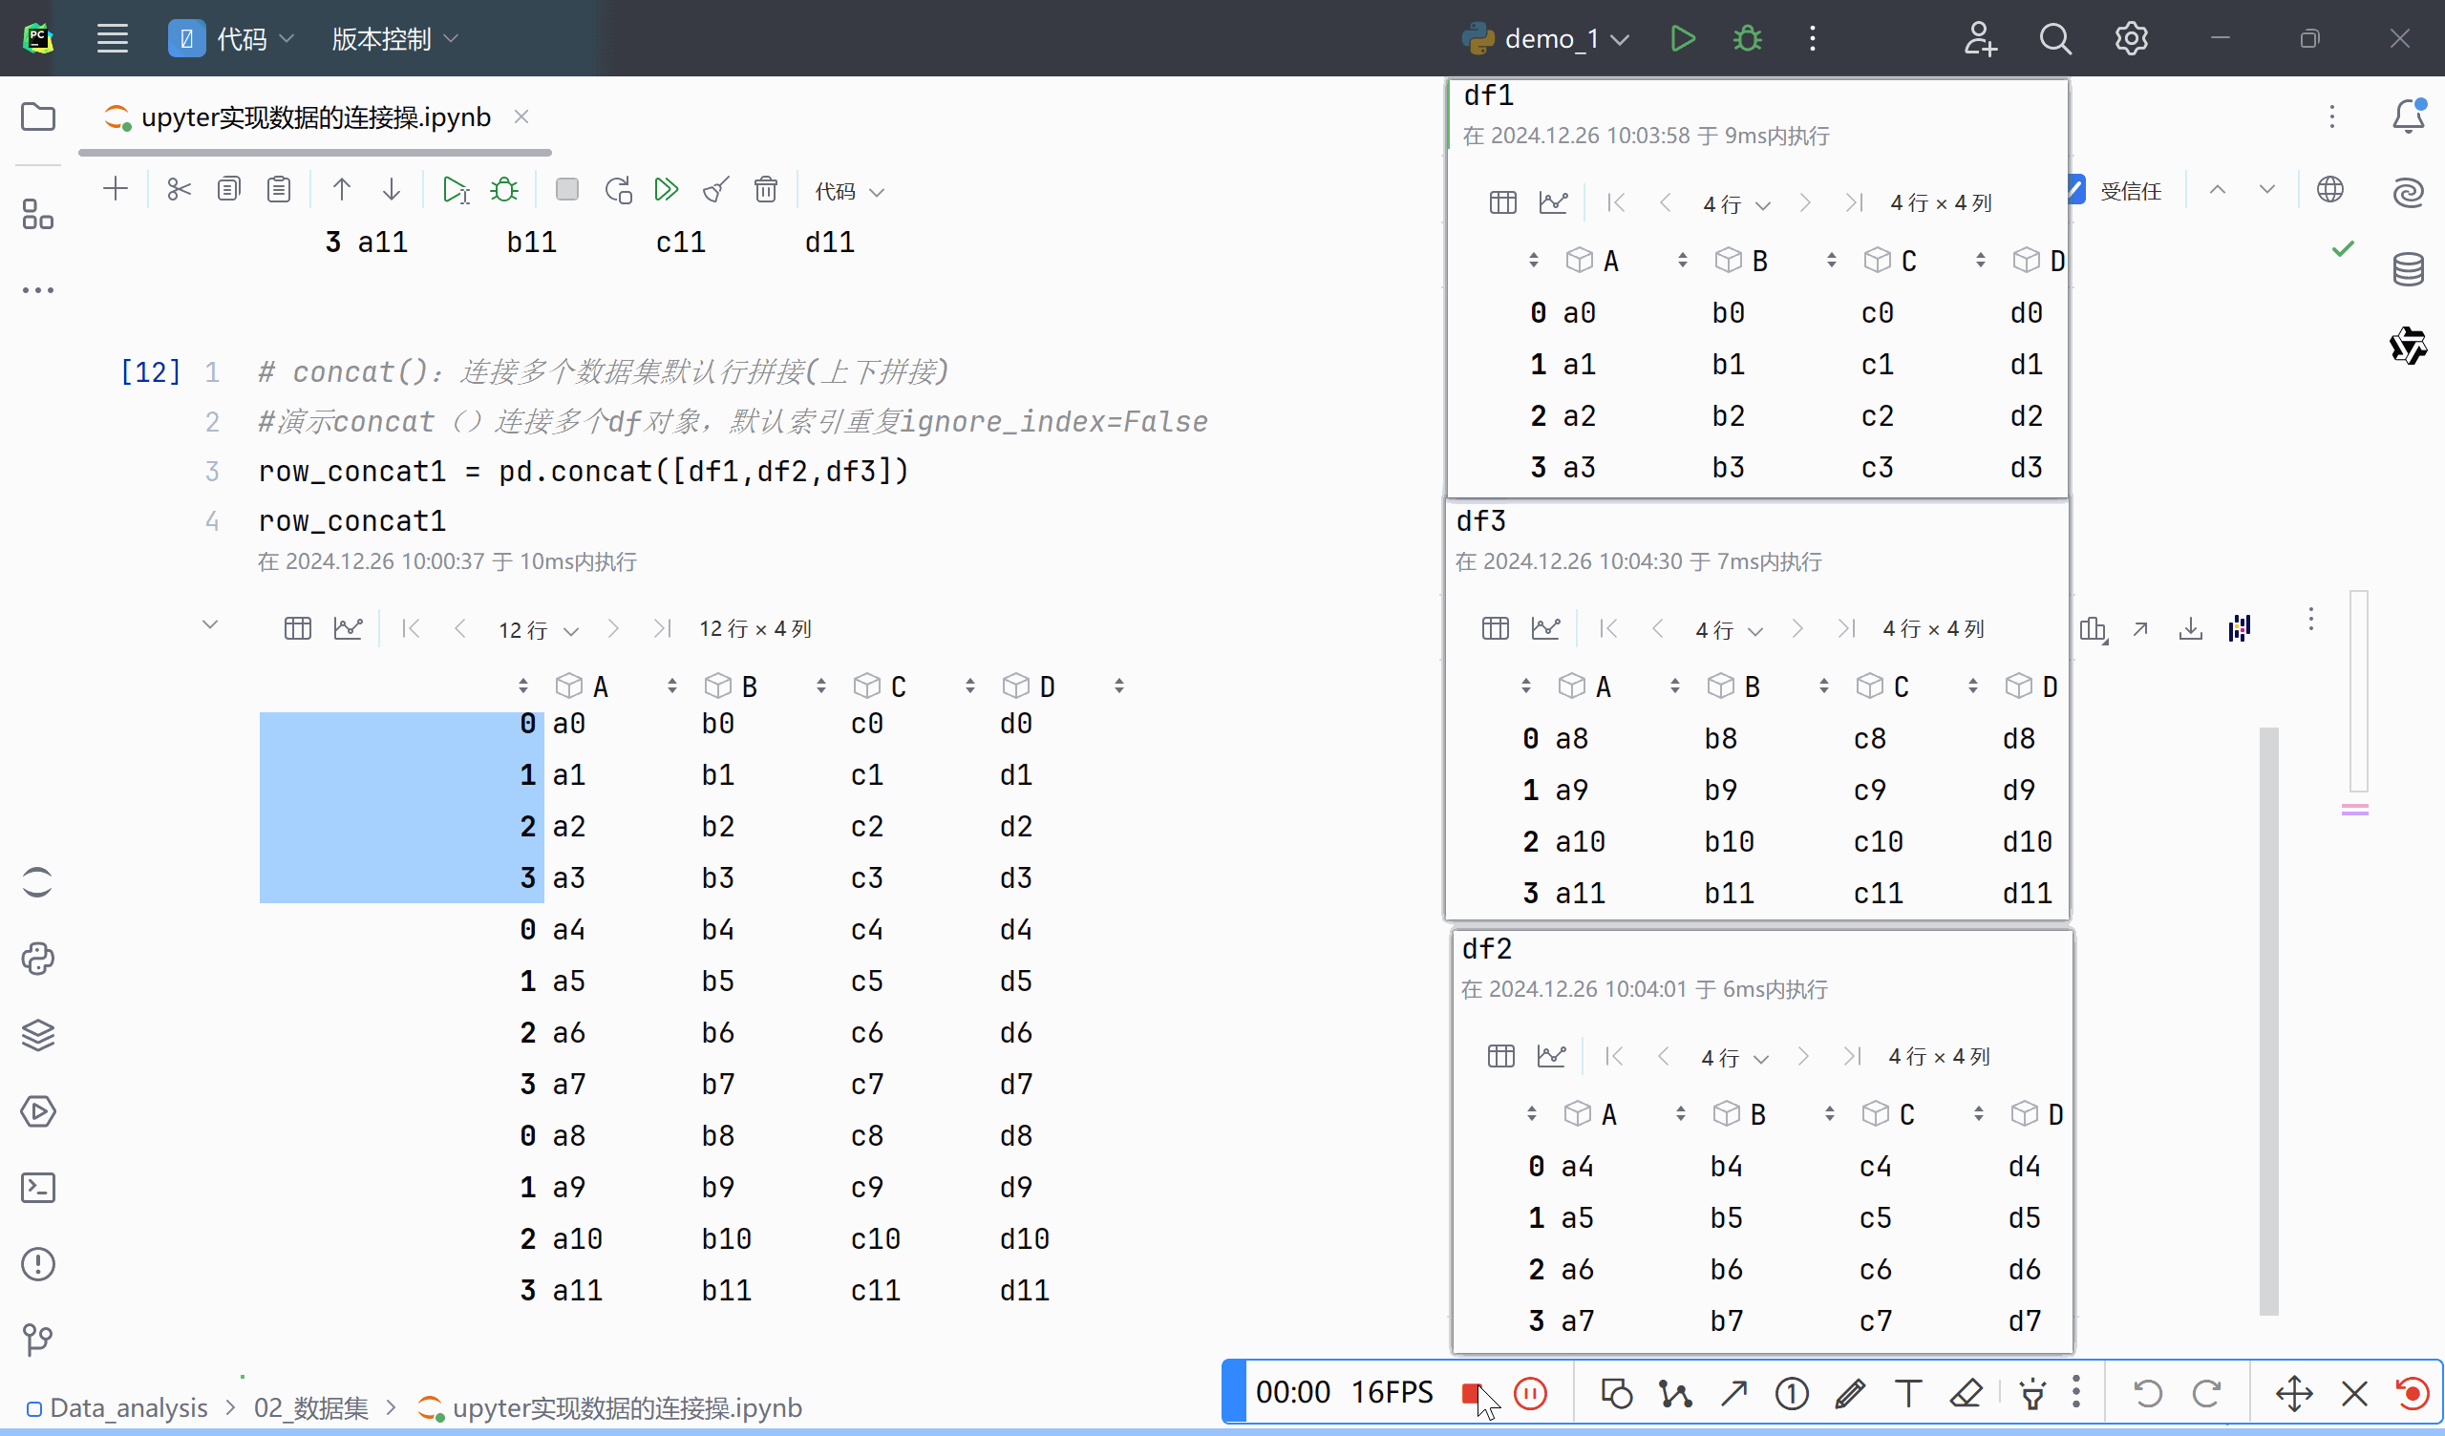Toggle the 受信任 trusted checkbox
This screenshot has height=1436, width=2445.
[x=2075, y=190]
